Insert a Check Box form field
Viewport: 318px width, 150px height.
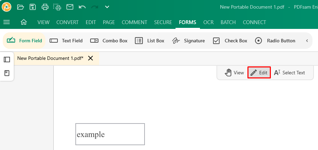click(x=230, y=41)
